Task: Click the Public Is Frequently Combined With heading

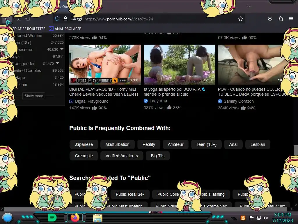Action: [120, 128]
